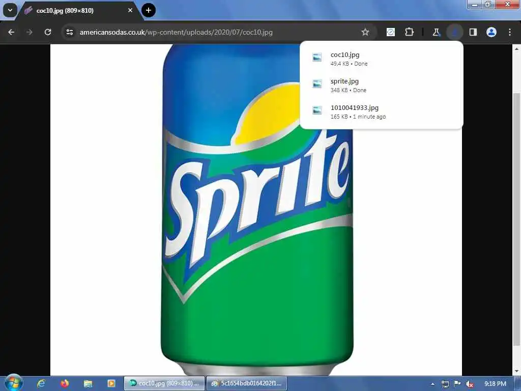Launch Firefox from taskbar
Image resolution: width=521 pixels, height=391 pixels.
click(65, 383)
